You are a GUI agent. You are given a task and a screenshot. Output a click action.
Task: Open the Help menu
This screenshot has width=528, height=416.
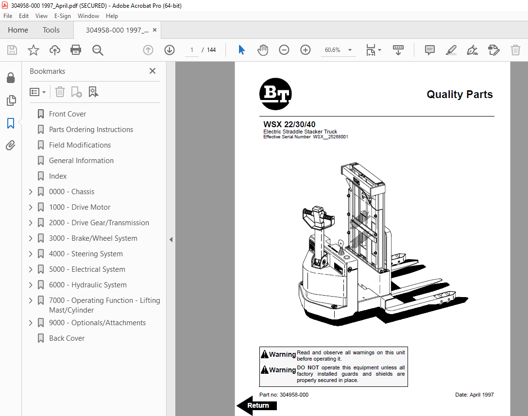pos(112,16)
